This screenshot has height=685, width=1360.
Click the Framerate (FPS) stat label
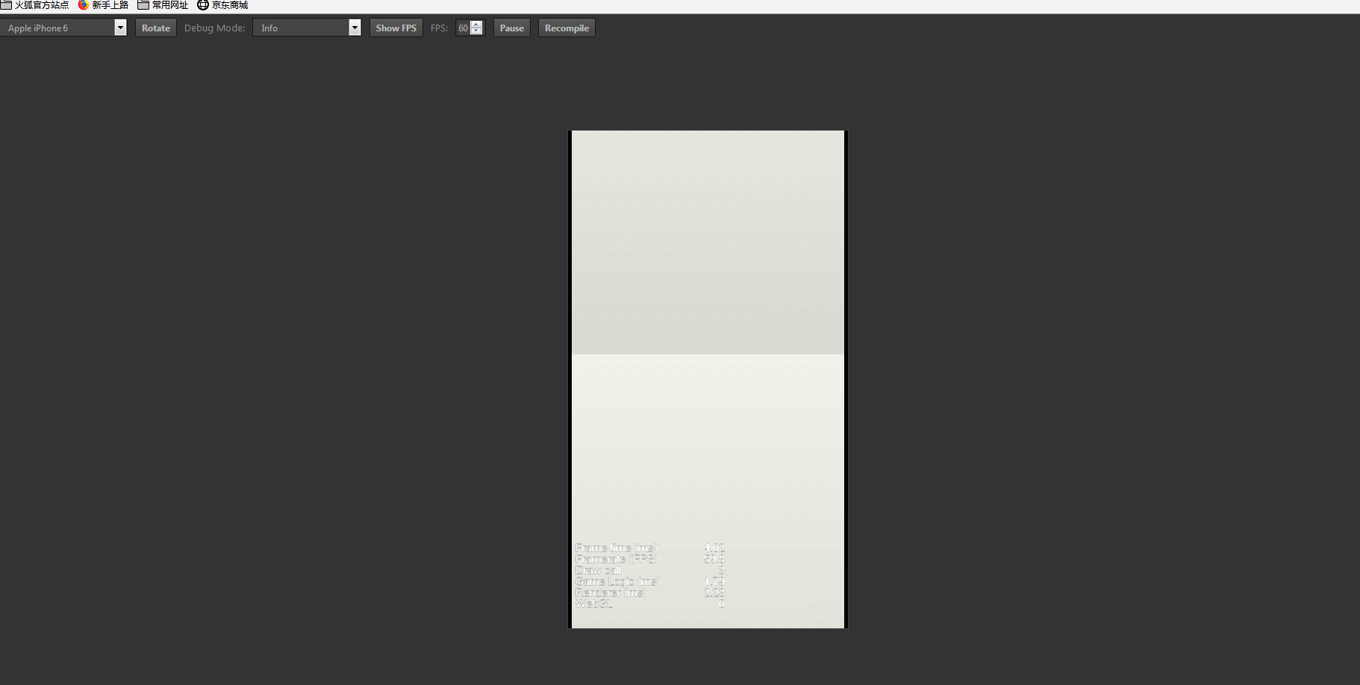pyautogui.click(x=617, y=559)
